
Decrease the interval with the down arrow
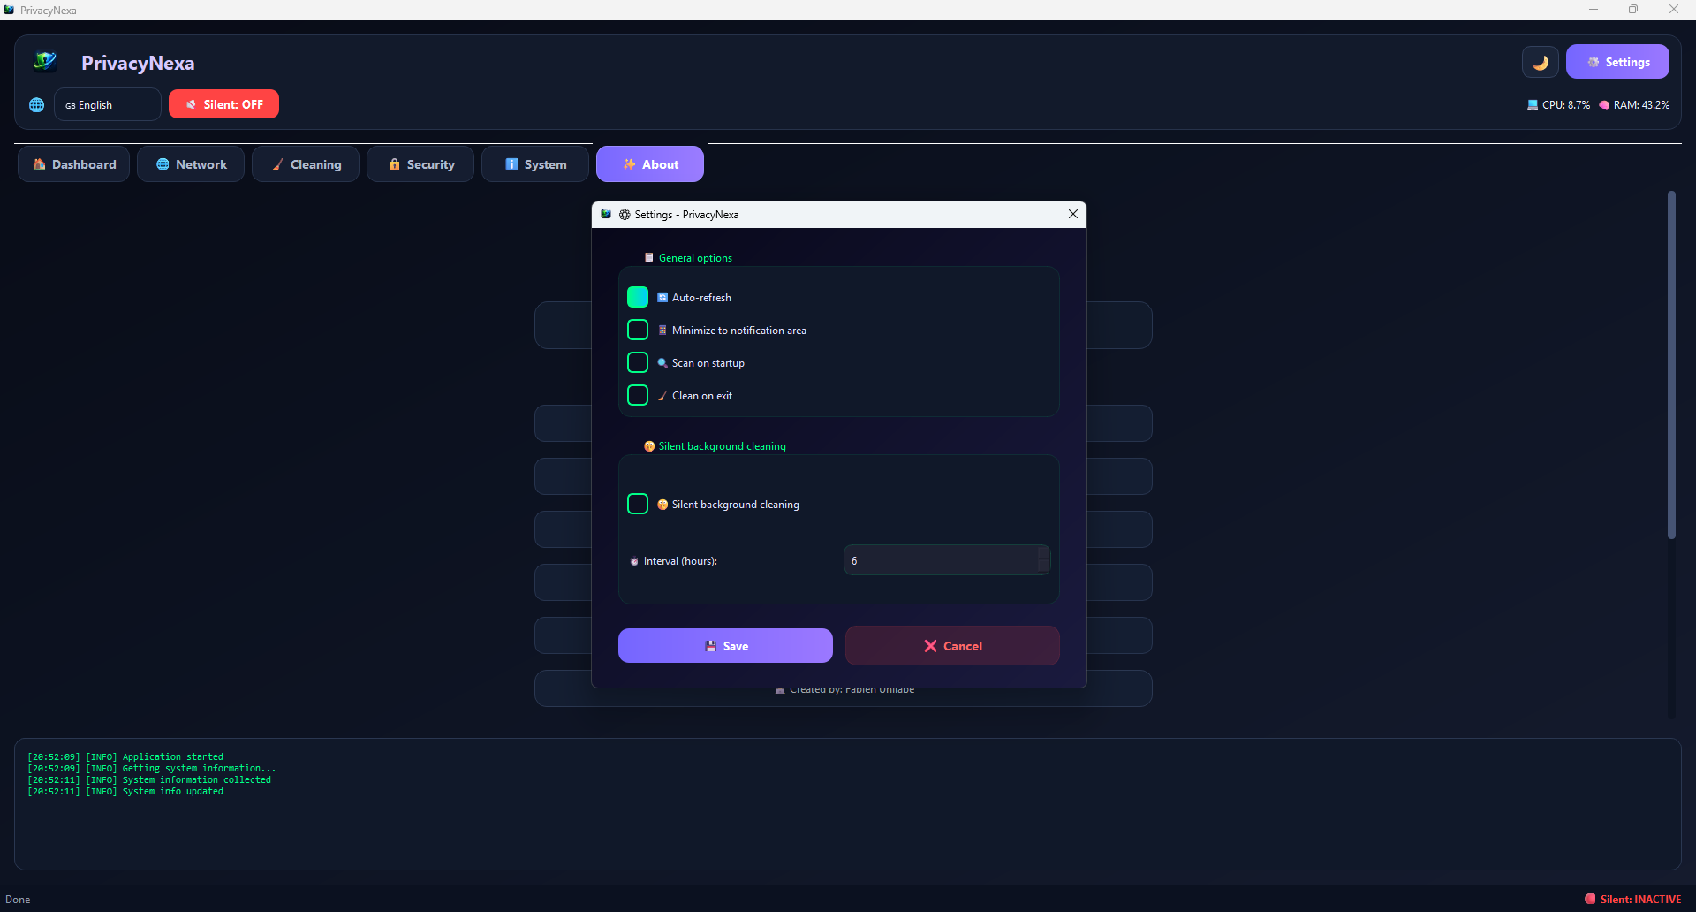click(1043, 566)
